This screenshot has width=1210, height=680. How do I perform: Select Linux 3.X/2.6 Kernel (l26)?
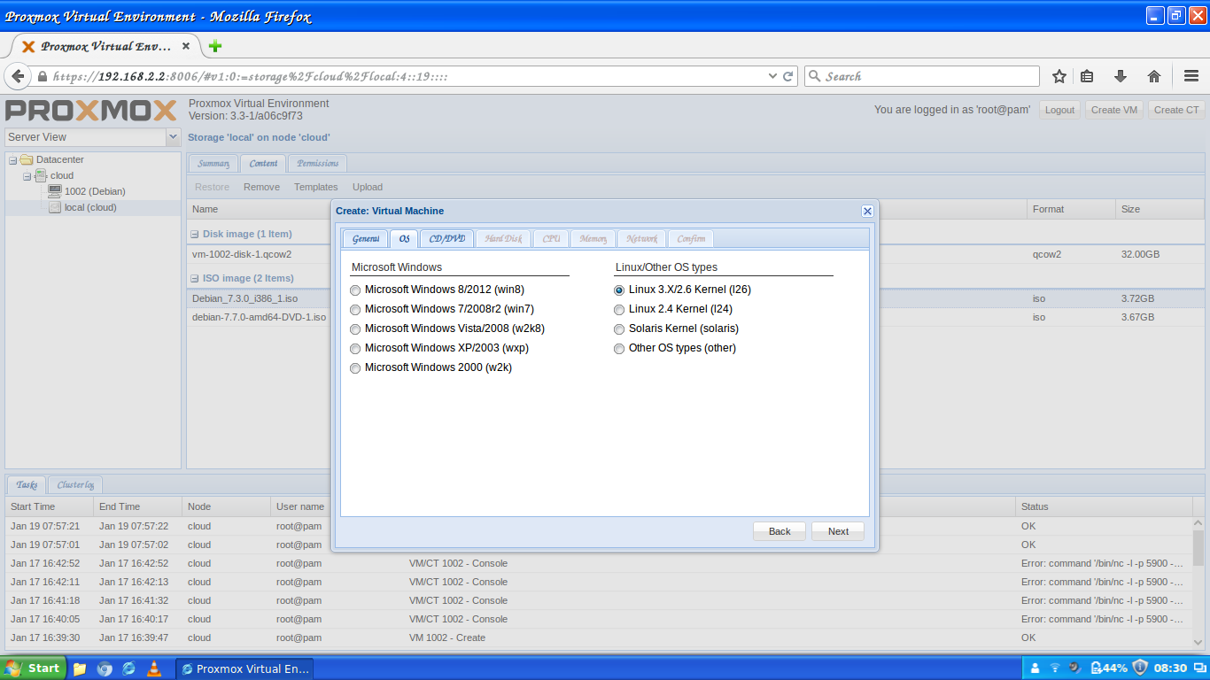pyautogui.click(x=619, y=290)
